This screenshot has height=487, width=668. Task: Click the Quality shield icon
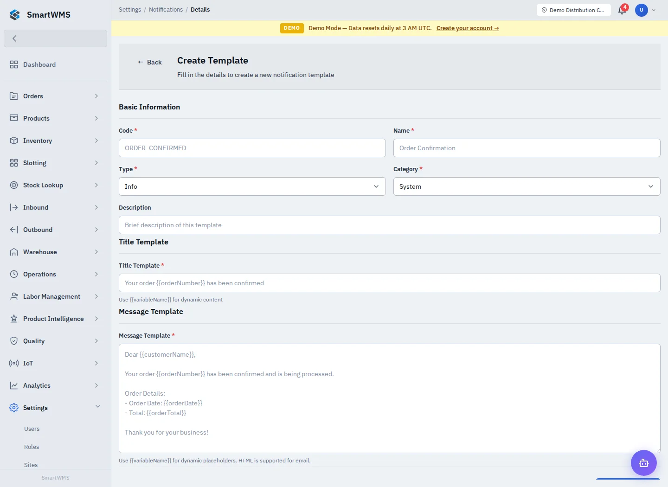14,341
